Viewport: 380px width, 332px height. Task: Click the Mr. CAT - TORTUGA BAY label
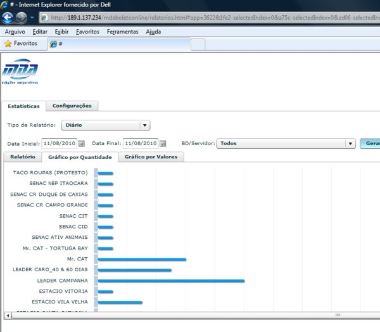pyautogui.click(x=55, y=248)
